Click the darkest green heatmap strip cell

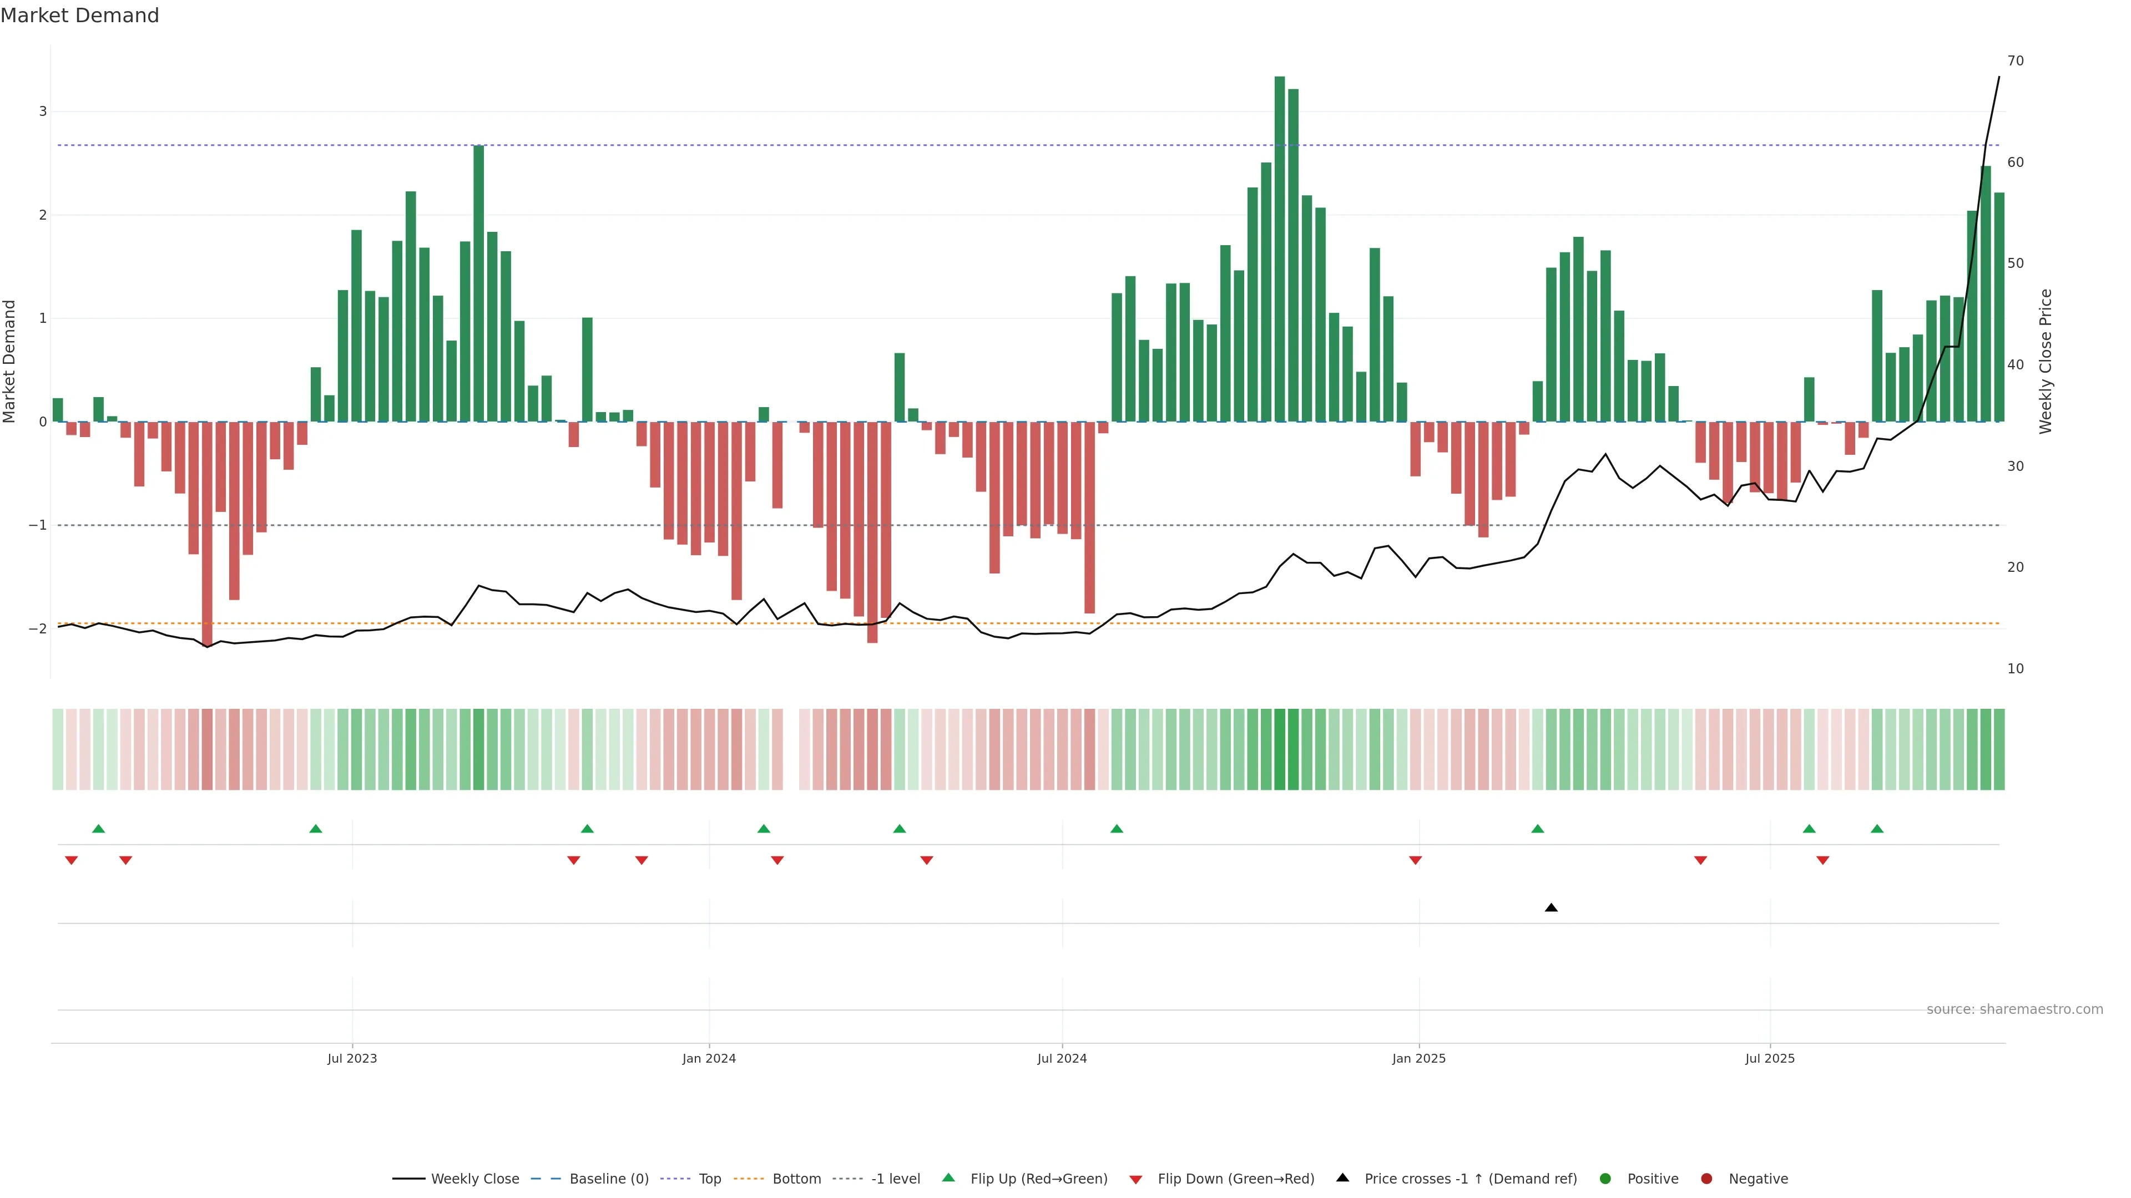pos(1280,749)
